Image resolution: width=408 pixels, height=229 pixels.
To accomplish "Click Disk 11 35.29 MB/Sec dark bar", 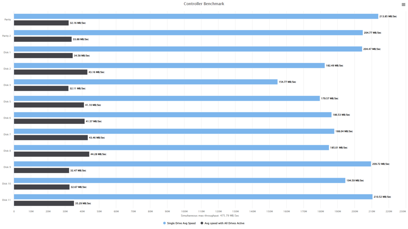I will click(x=44, y=203).
